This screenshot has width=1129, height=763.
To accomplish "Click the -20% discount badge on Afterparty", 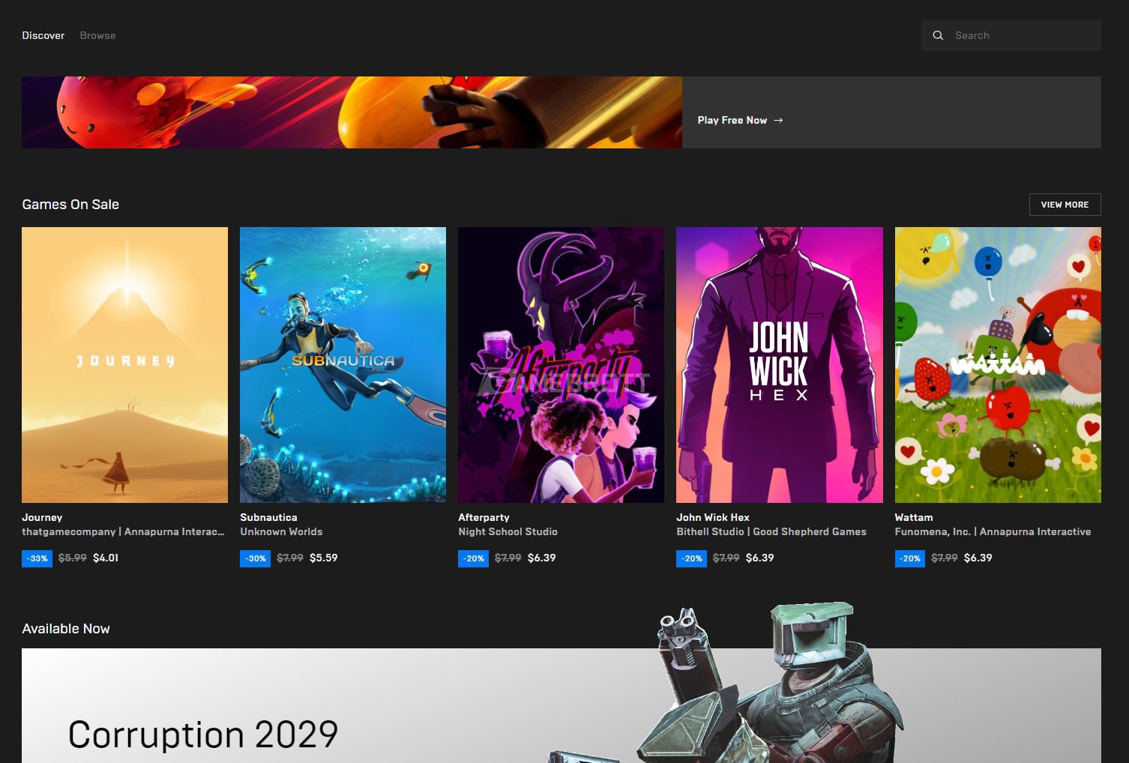I will (x=474, y=558).
